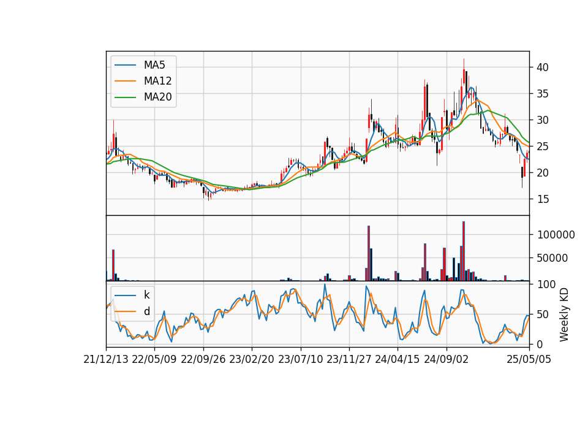Viewport: 588px width, 423px height.
Task: Click the MA20 legend label
Action: pos(157,97)
